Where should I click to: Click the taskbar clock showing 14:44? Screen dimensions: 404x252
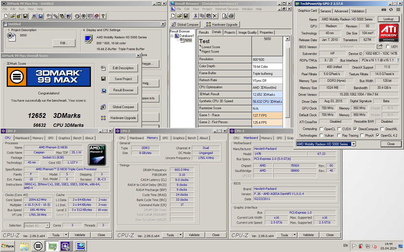pos(389,244)
